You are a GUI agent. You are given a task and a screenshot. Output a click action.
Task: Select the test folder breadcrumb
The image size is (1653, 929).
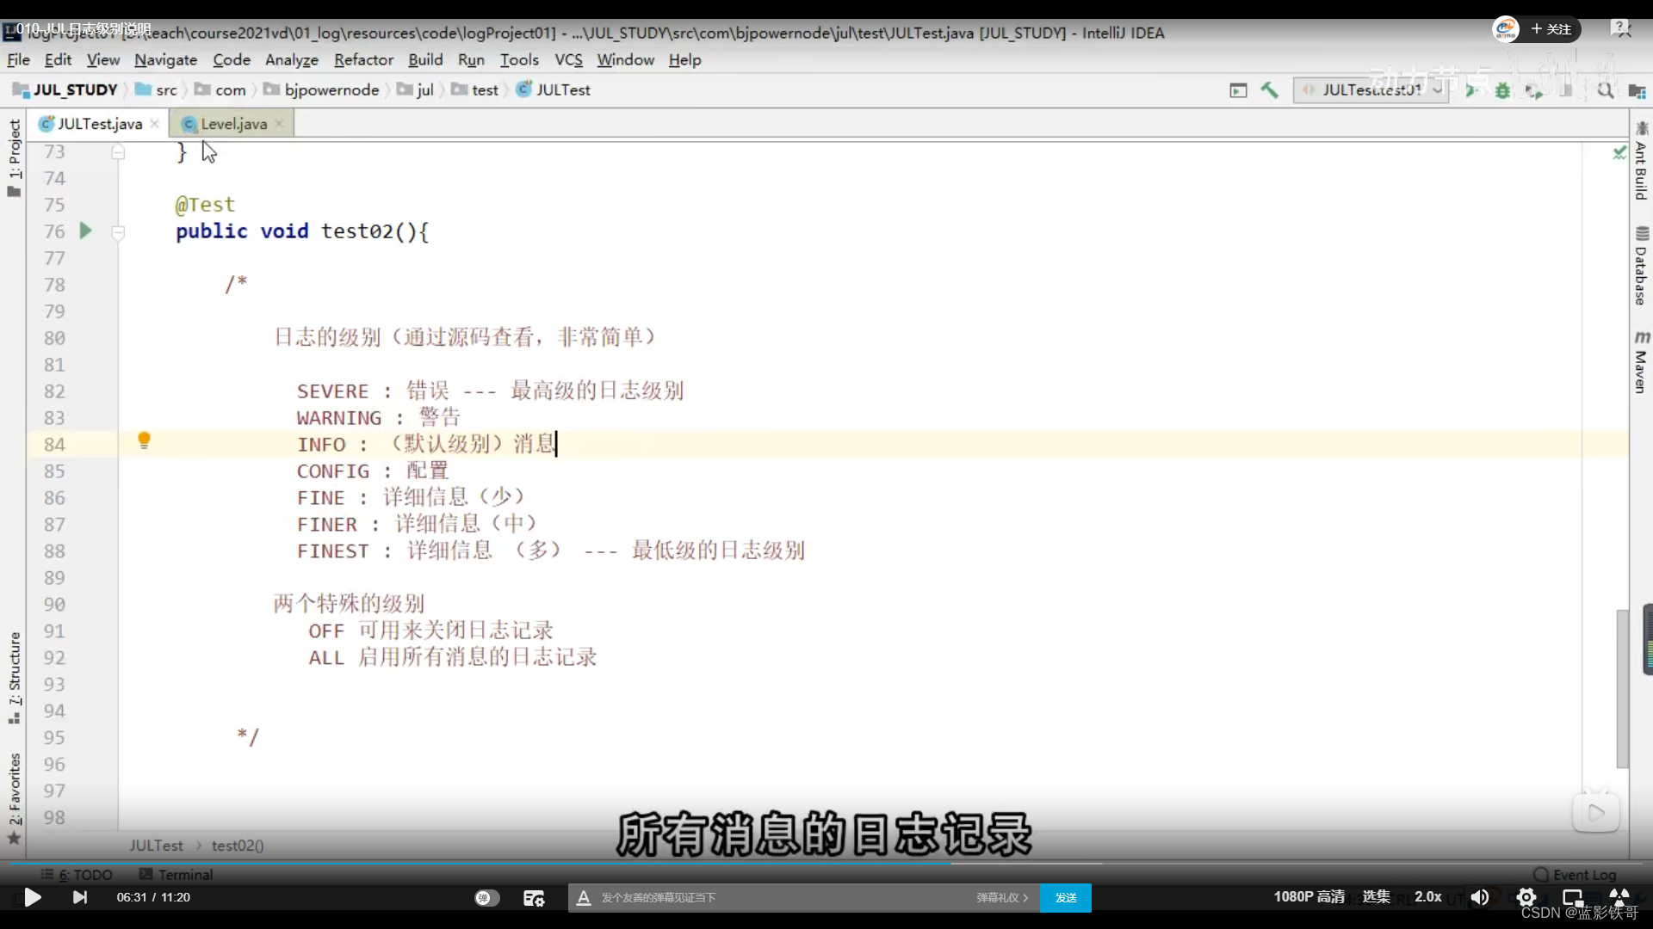coord(475,89)
